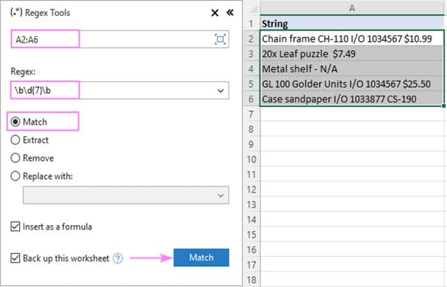Select the String header cell
Image resolution: width=447 pixels, height=287 pixels.
tap(352, 24)
